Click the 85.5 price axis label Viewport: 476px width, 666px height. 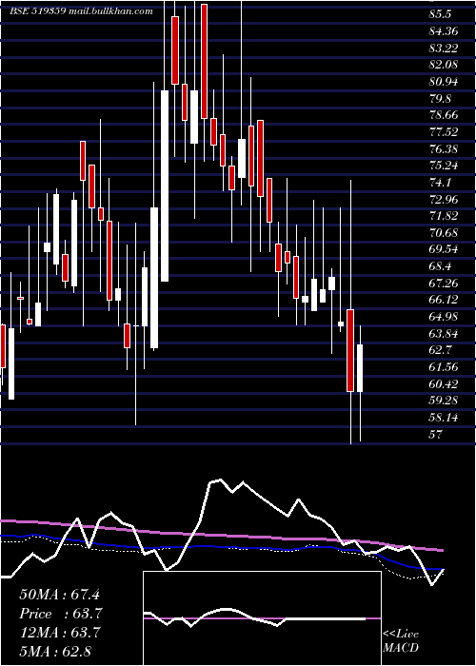coord(440,14)
